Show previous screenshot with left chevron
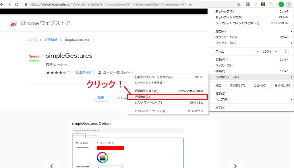This screenshot has height=168, width=294. [x=52, y=166]
